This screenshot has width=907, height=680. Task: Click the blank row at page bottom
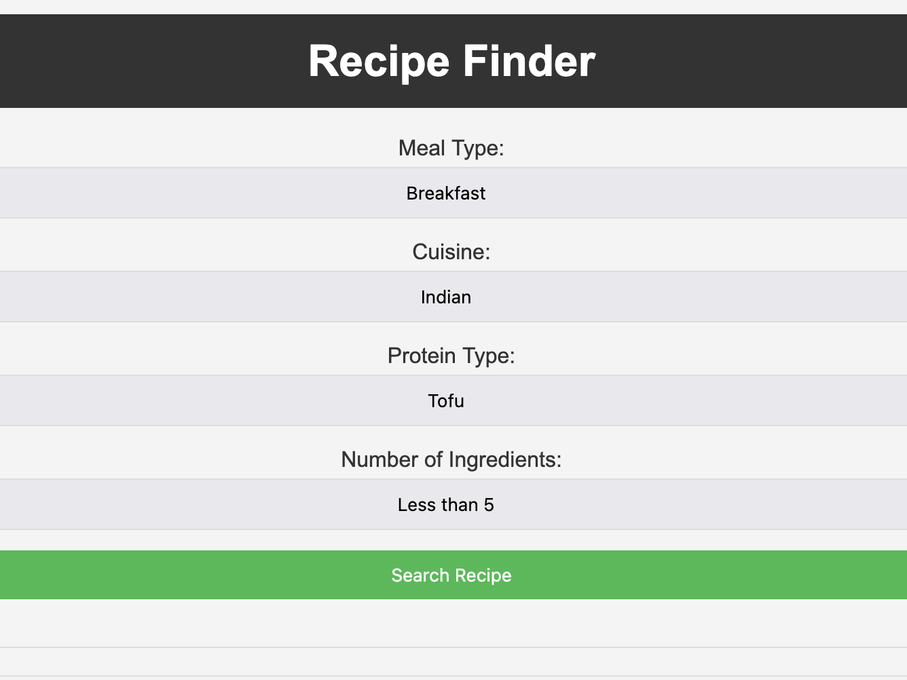click(451, 662)
